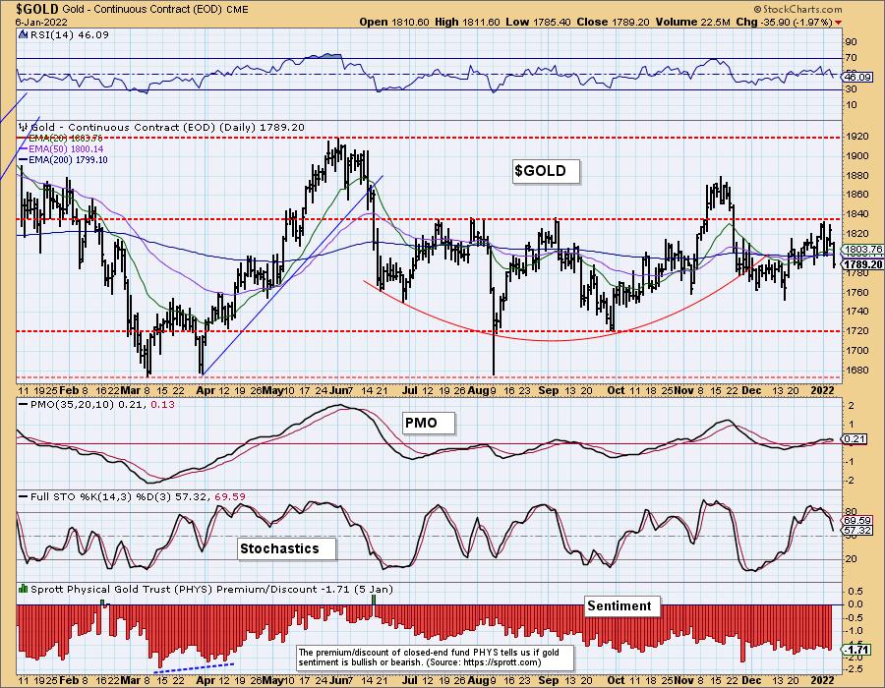
Task: Click the candlestick icon beside Gold Daily label
Action: (24, 127)
